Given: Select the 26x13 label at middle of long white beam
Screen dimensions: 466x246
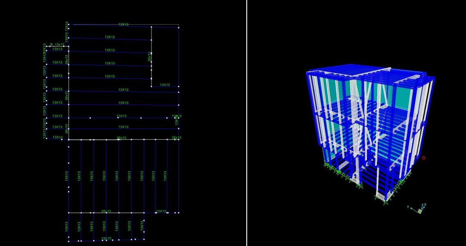Looking at the screenshot, I should coord(122,138).
